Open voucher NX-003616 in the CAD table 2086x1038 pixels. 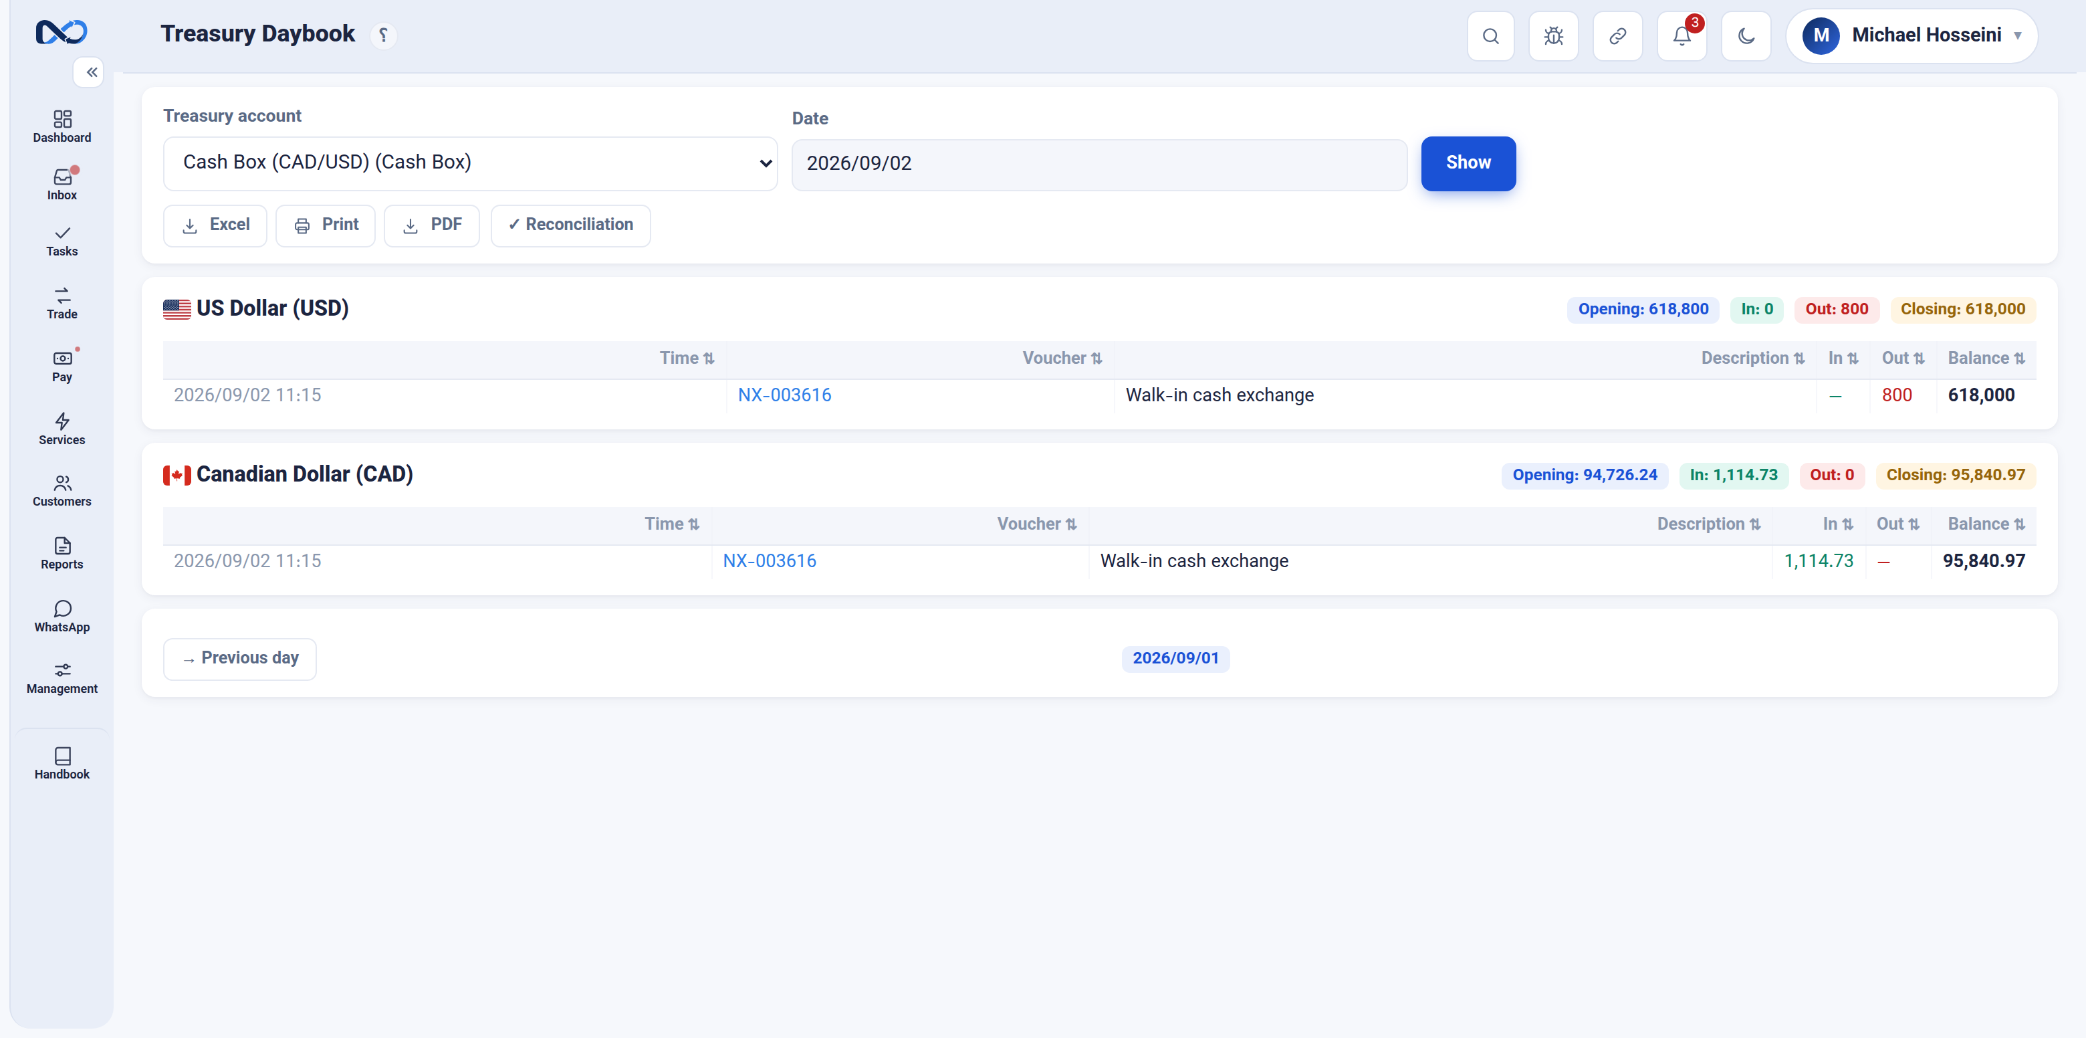[770, 560]
